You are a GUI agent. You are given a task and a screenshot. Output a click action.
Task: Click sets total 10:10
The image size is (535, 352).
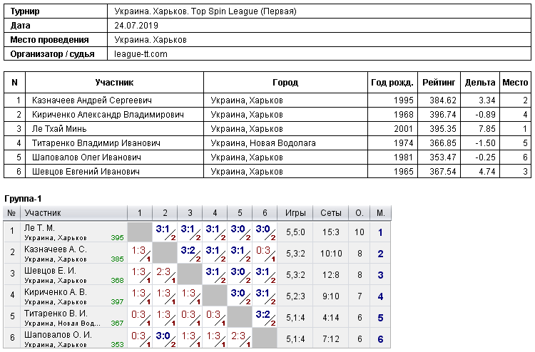pos(330,254)
